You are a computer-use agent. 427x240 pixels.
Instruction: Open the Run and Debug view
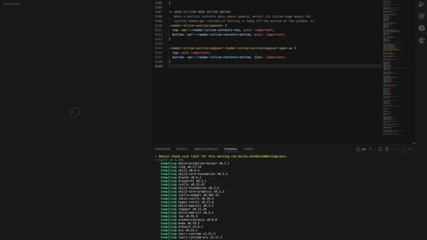tap(422, 4)
